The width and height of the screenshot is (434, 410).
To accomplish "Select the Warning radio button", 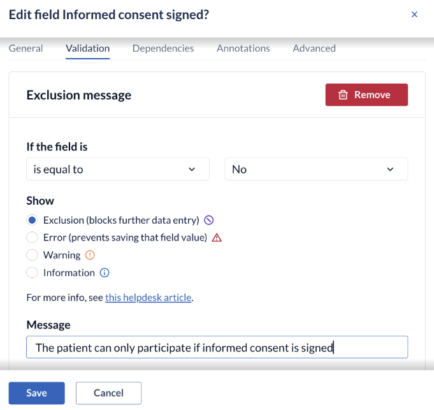I will [x=32, y=255].
